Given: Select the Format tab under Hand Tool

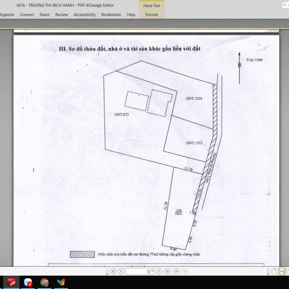Looking at the screenshot, I should pyautogui.click(x=152, y=15).
